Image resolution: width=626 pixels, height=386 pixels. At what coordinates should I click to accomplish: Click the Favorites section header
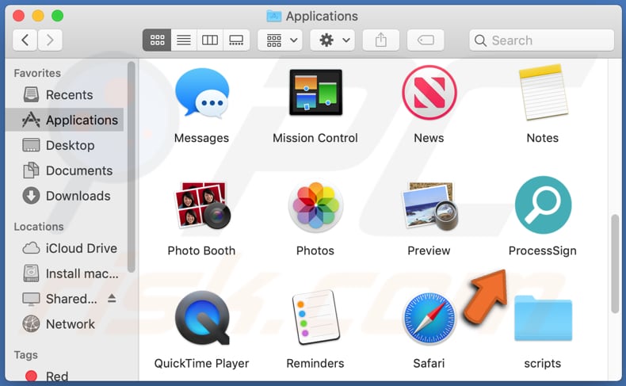click(37, 73)
